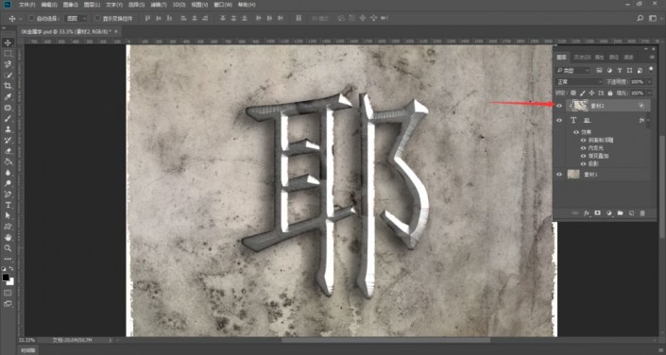Switch to the 历史记录 panel tab
The image size is (666, 355).
click(x=581, y=57)
